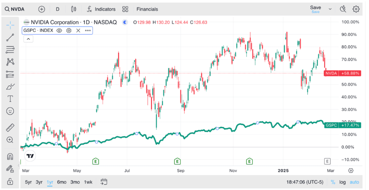Select the zoom in tool
This screenshot has width=369, height=190.
[10, 140]
